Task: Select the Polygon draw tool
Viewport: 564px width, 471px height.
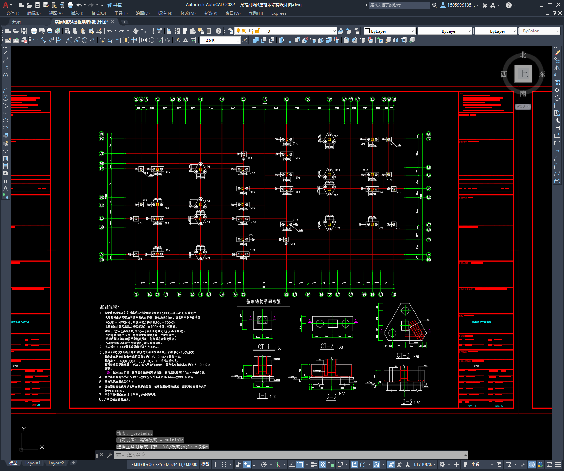Action: (x=5, y=75)
